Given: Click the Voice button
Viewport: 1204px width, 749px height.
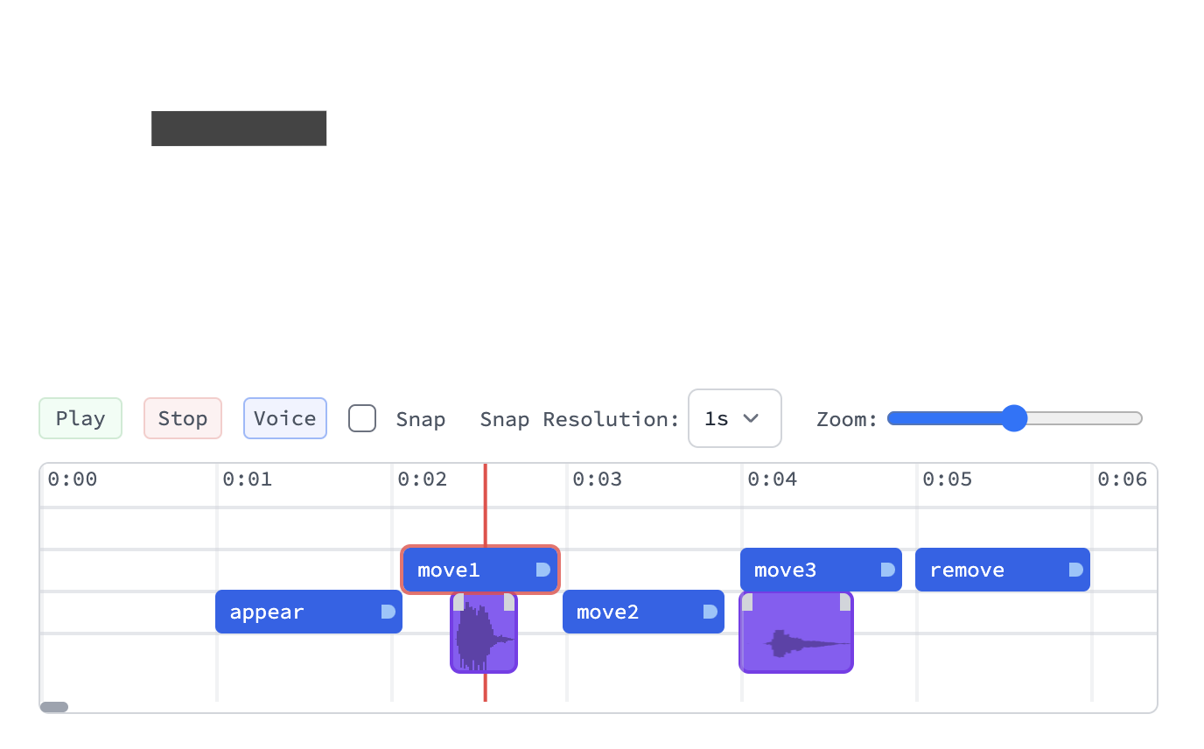Looking at the screenshot, I should (x=285, y=418).
